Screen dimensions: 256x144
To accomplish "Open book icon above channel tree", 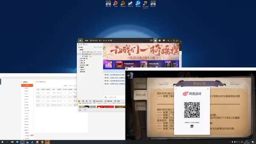I will tap(84, 44).
